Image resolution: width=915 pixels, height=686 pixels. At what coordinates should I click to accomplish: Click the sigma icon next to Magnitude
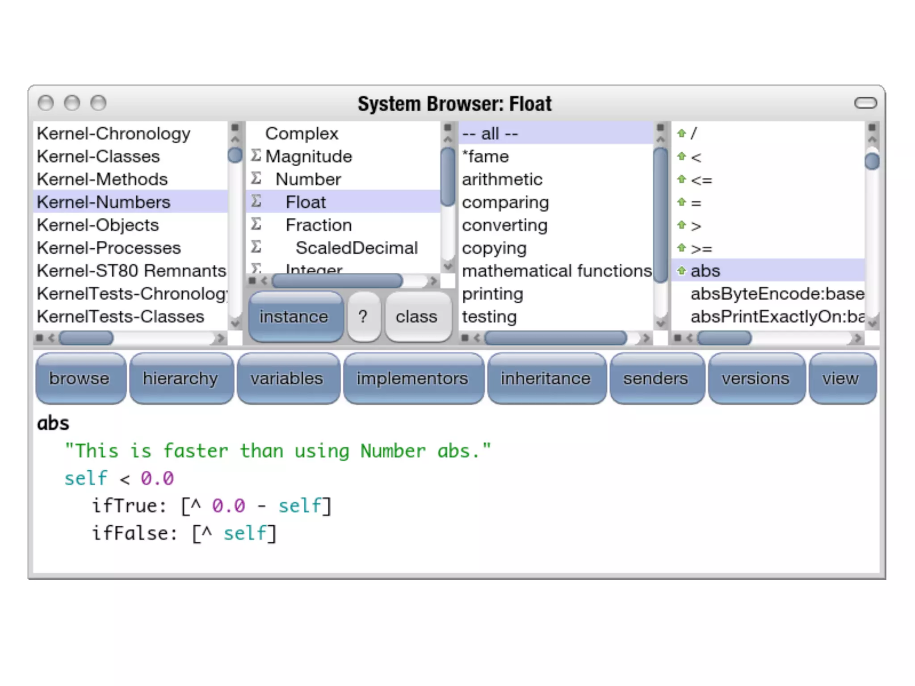256,156
